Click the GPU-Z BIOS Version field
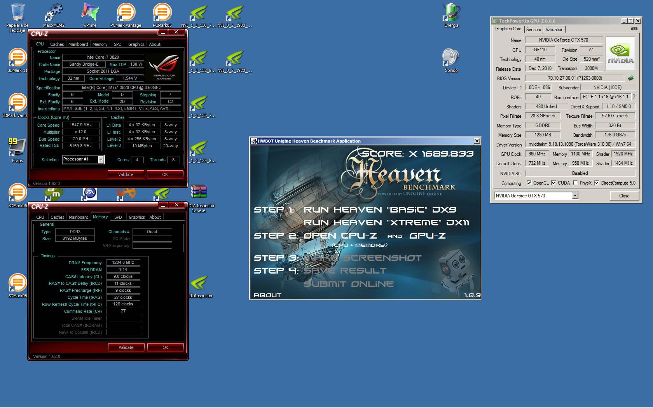This screenshot has height=408, width=653. [575, 78]
